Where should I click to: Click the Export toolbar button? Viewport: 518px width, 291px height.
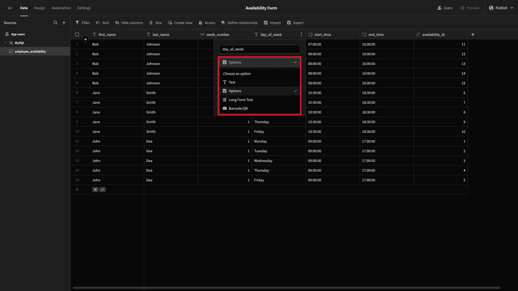pos(295,23)
